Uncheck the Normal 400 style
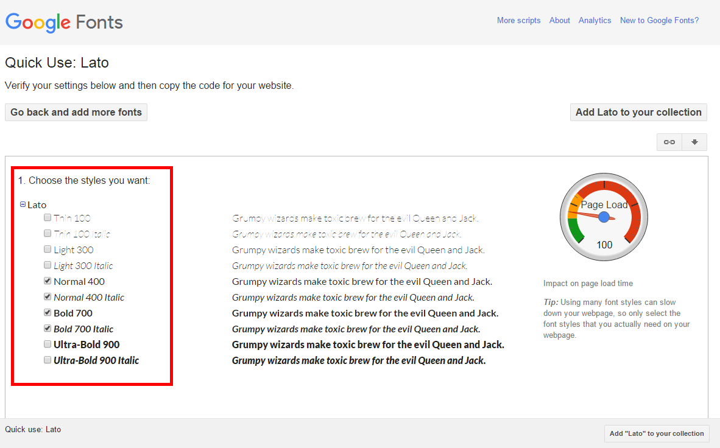Viewport: 720px width, 448px height. 48,281
